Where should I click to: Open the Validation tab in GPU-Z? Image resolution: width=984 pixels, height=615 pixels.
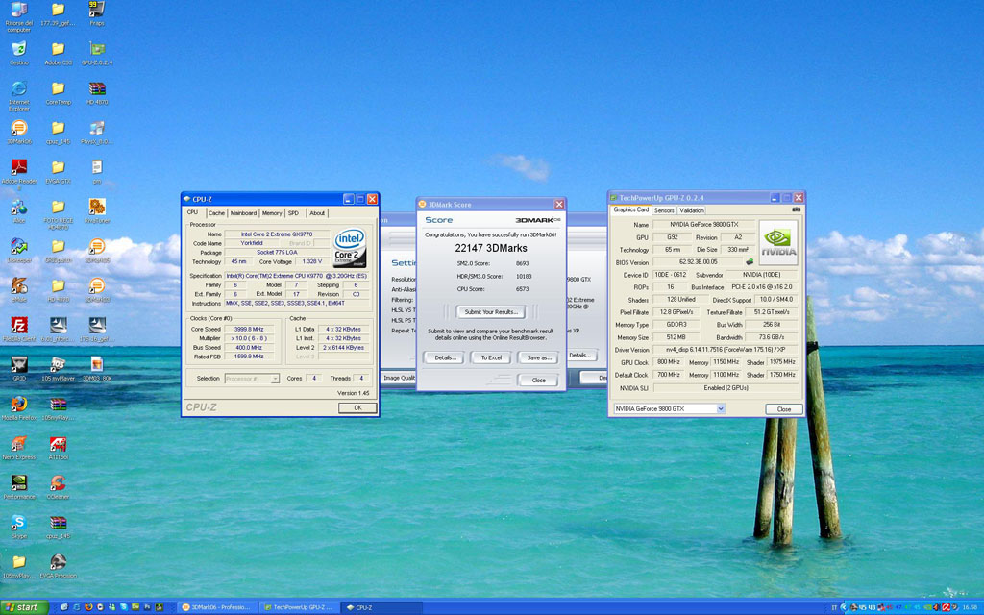[x=692, y=210]
